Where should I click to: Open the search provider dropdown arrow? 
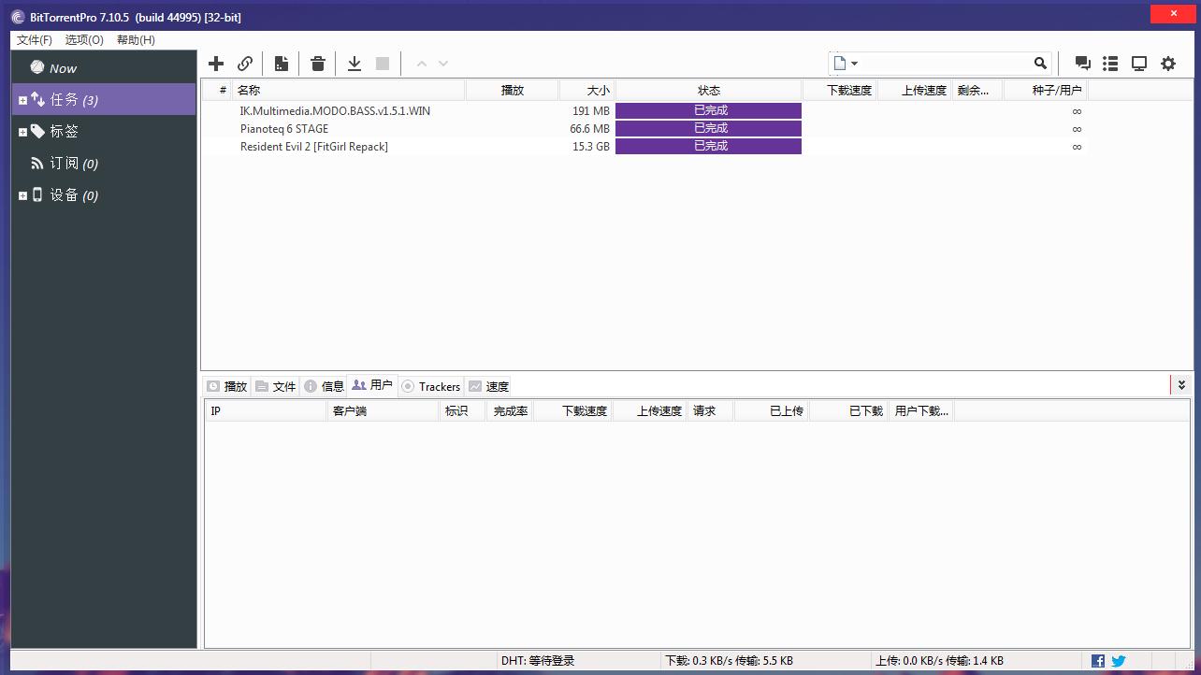point(854,64)
